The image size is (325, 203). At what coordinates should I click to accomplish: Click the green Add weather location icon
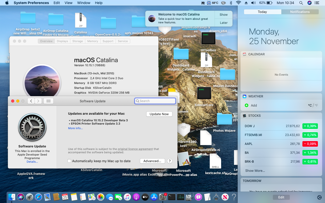click(x=246, y=105)
